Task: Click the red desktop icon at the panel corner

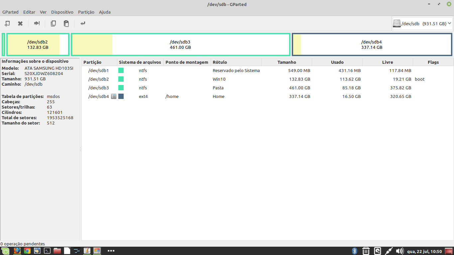Action: 449,251
